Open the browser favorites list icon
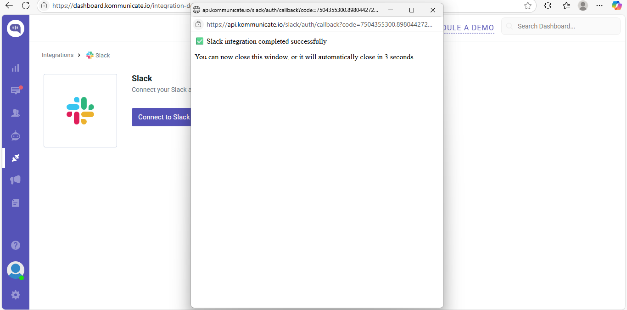The height and width of the screenshot is (310, 627). pos(566,6)
